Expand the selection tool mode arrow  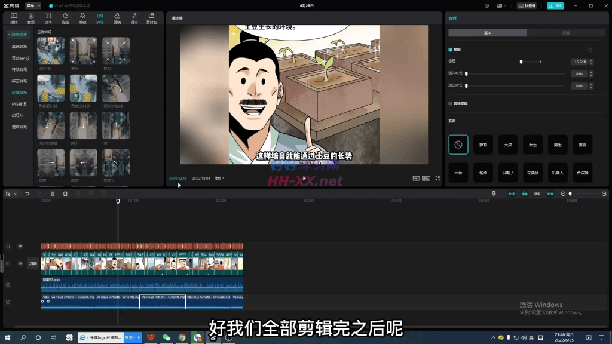tap(15, 194)
